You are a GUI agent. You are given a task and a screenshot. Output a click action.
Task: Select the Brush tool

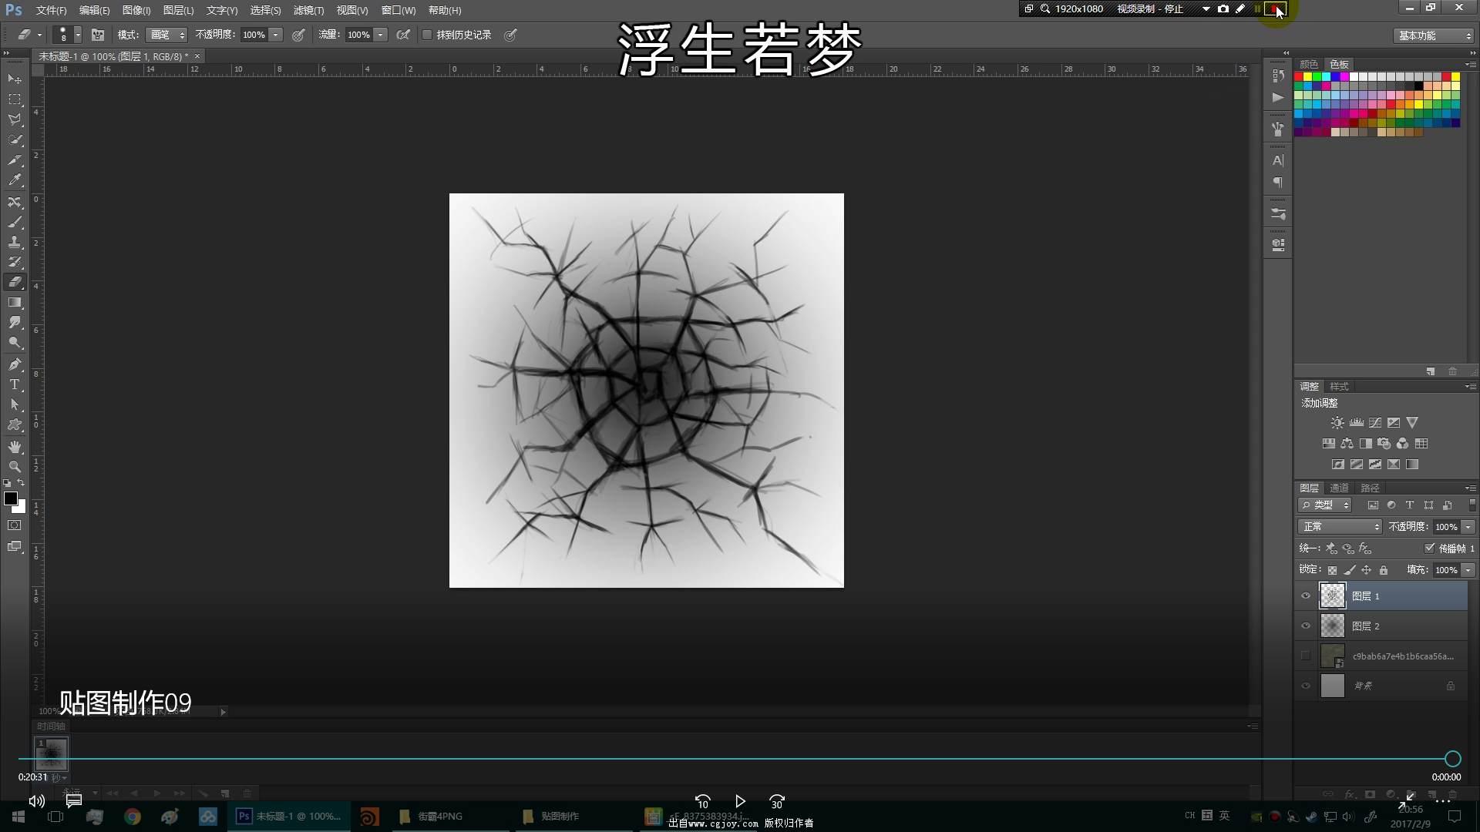point(15,222)
